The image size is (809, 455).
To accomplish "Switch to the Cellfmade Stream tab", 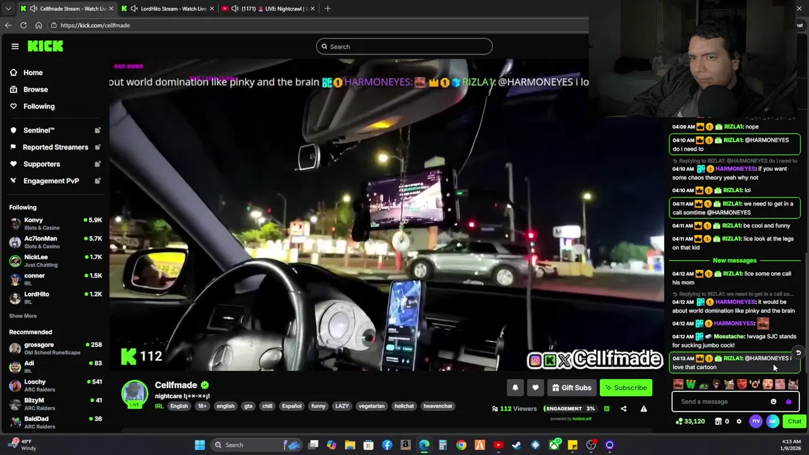I will point(67,8).
